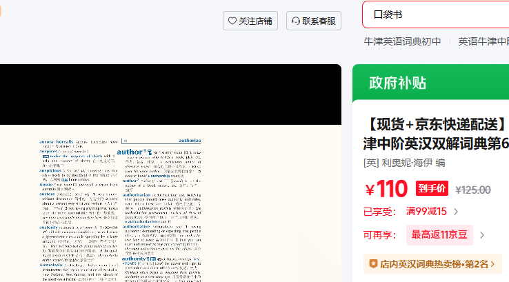509x282 pixels.
Task: Select the 英语牛津中 search suggestion
Action: coord(483,41)
